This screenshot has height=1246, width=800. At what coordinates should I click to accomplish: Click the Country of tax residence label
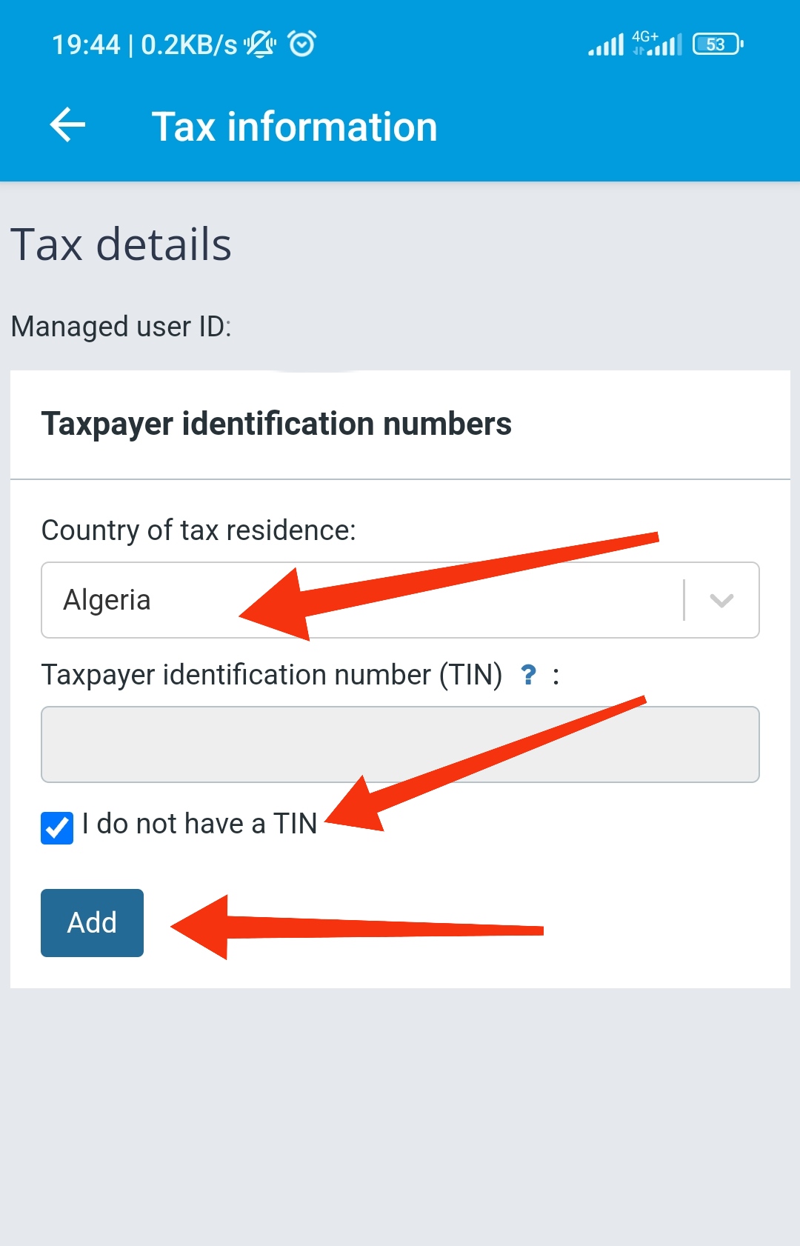click(x=199, y=530)
